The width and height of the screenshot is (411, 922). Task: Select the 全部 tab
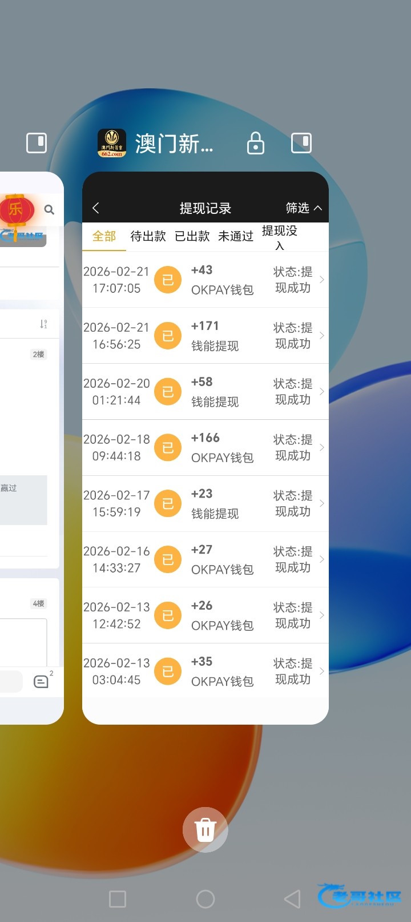point(104,236)
